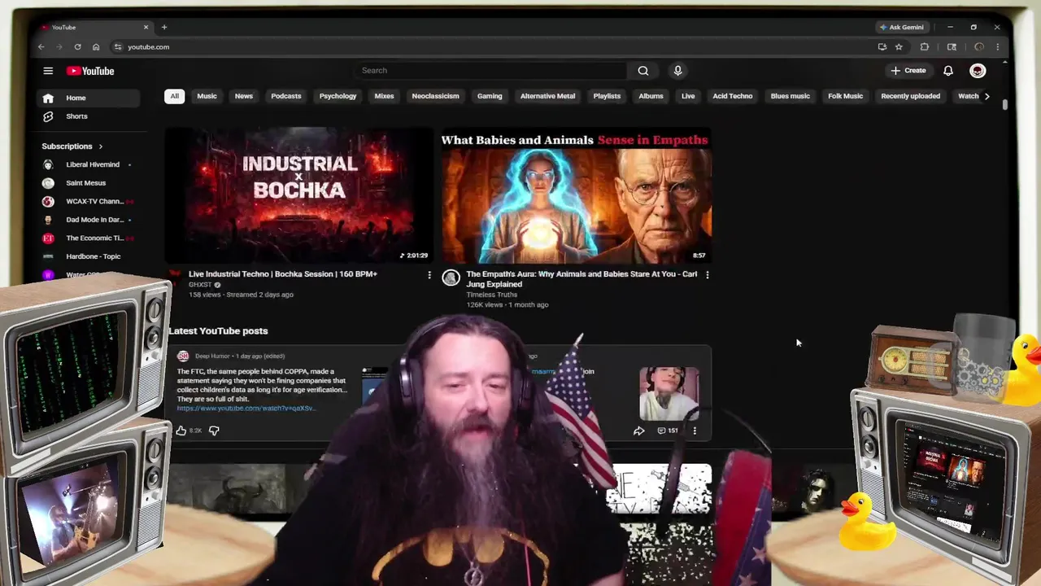Select the Albums filter chip
This screenshot has height=586, width=1041.
(x=651, y=96)
